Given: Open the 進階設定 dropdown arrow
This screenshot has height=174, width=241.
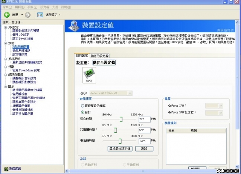Looking at the screenshot, I should [x=59, y=15].
